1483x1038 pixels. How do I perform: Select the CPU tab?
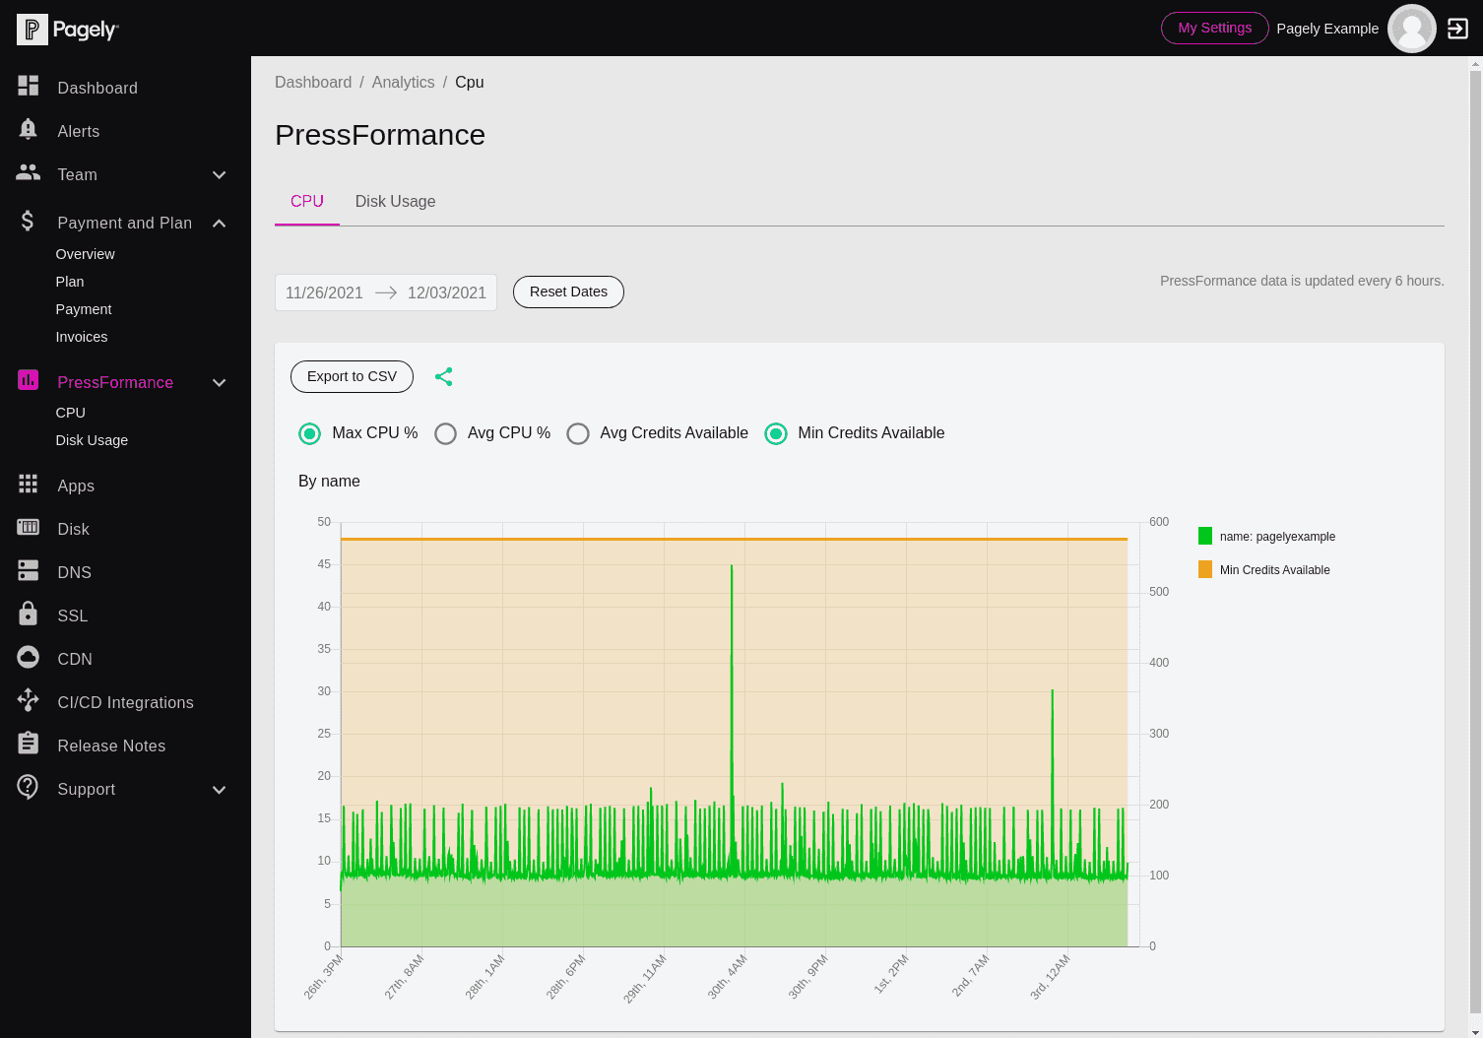[x=307, y=201]
